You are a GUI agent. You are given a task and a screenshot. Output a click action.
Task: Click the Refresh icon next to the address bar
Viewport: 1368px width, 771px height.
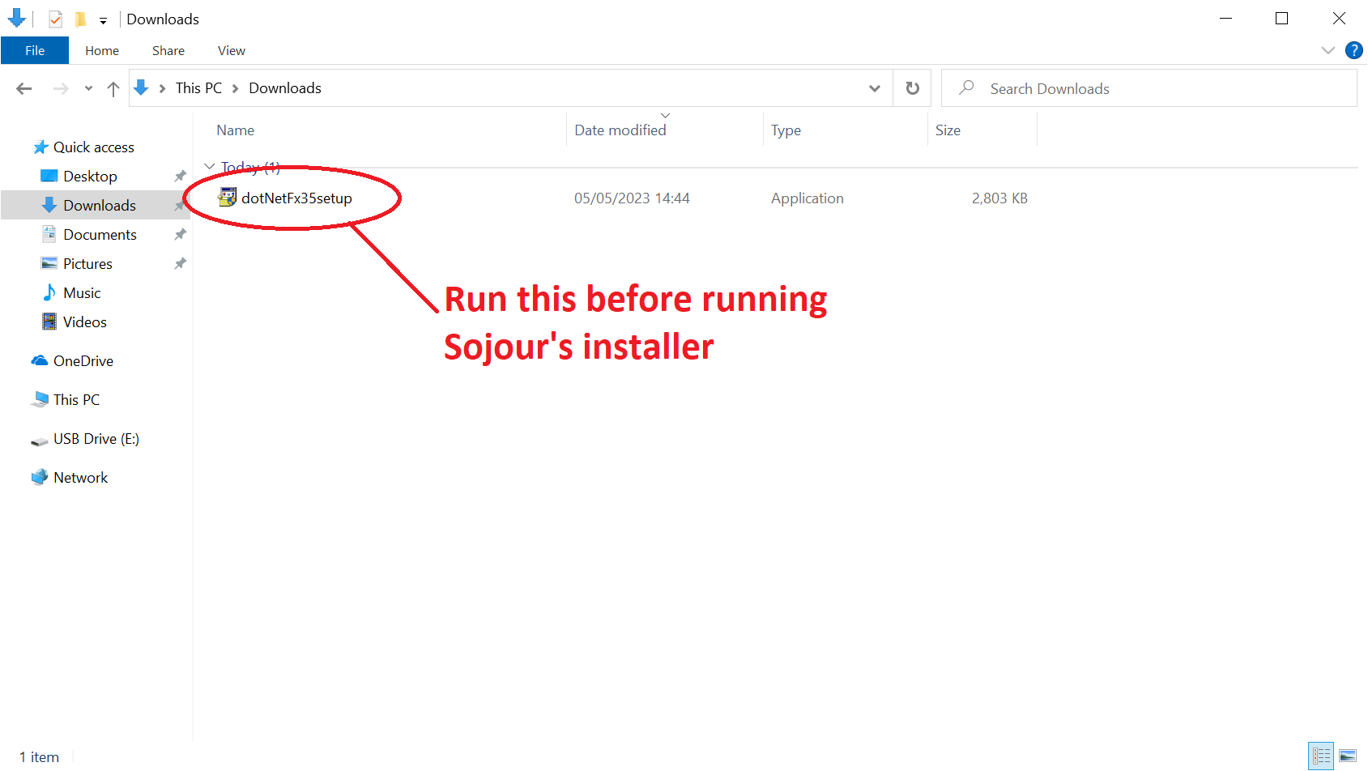click(x=911, y=87)
